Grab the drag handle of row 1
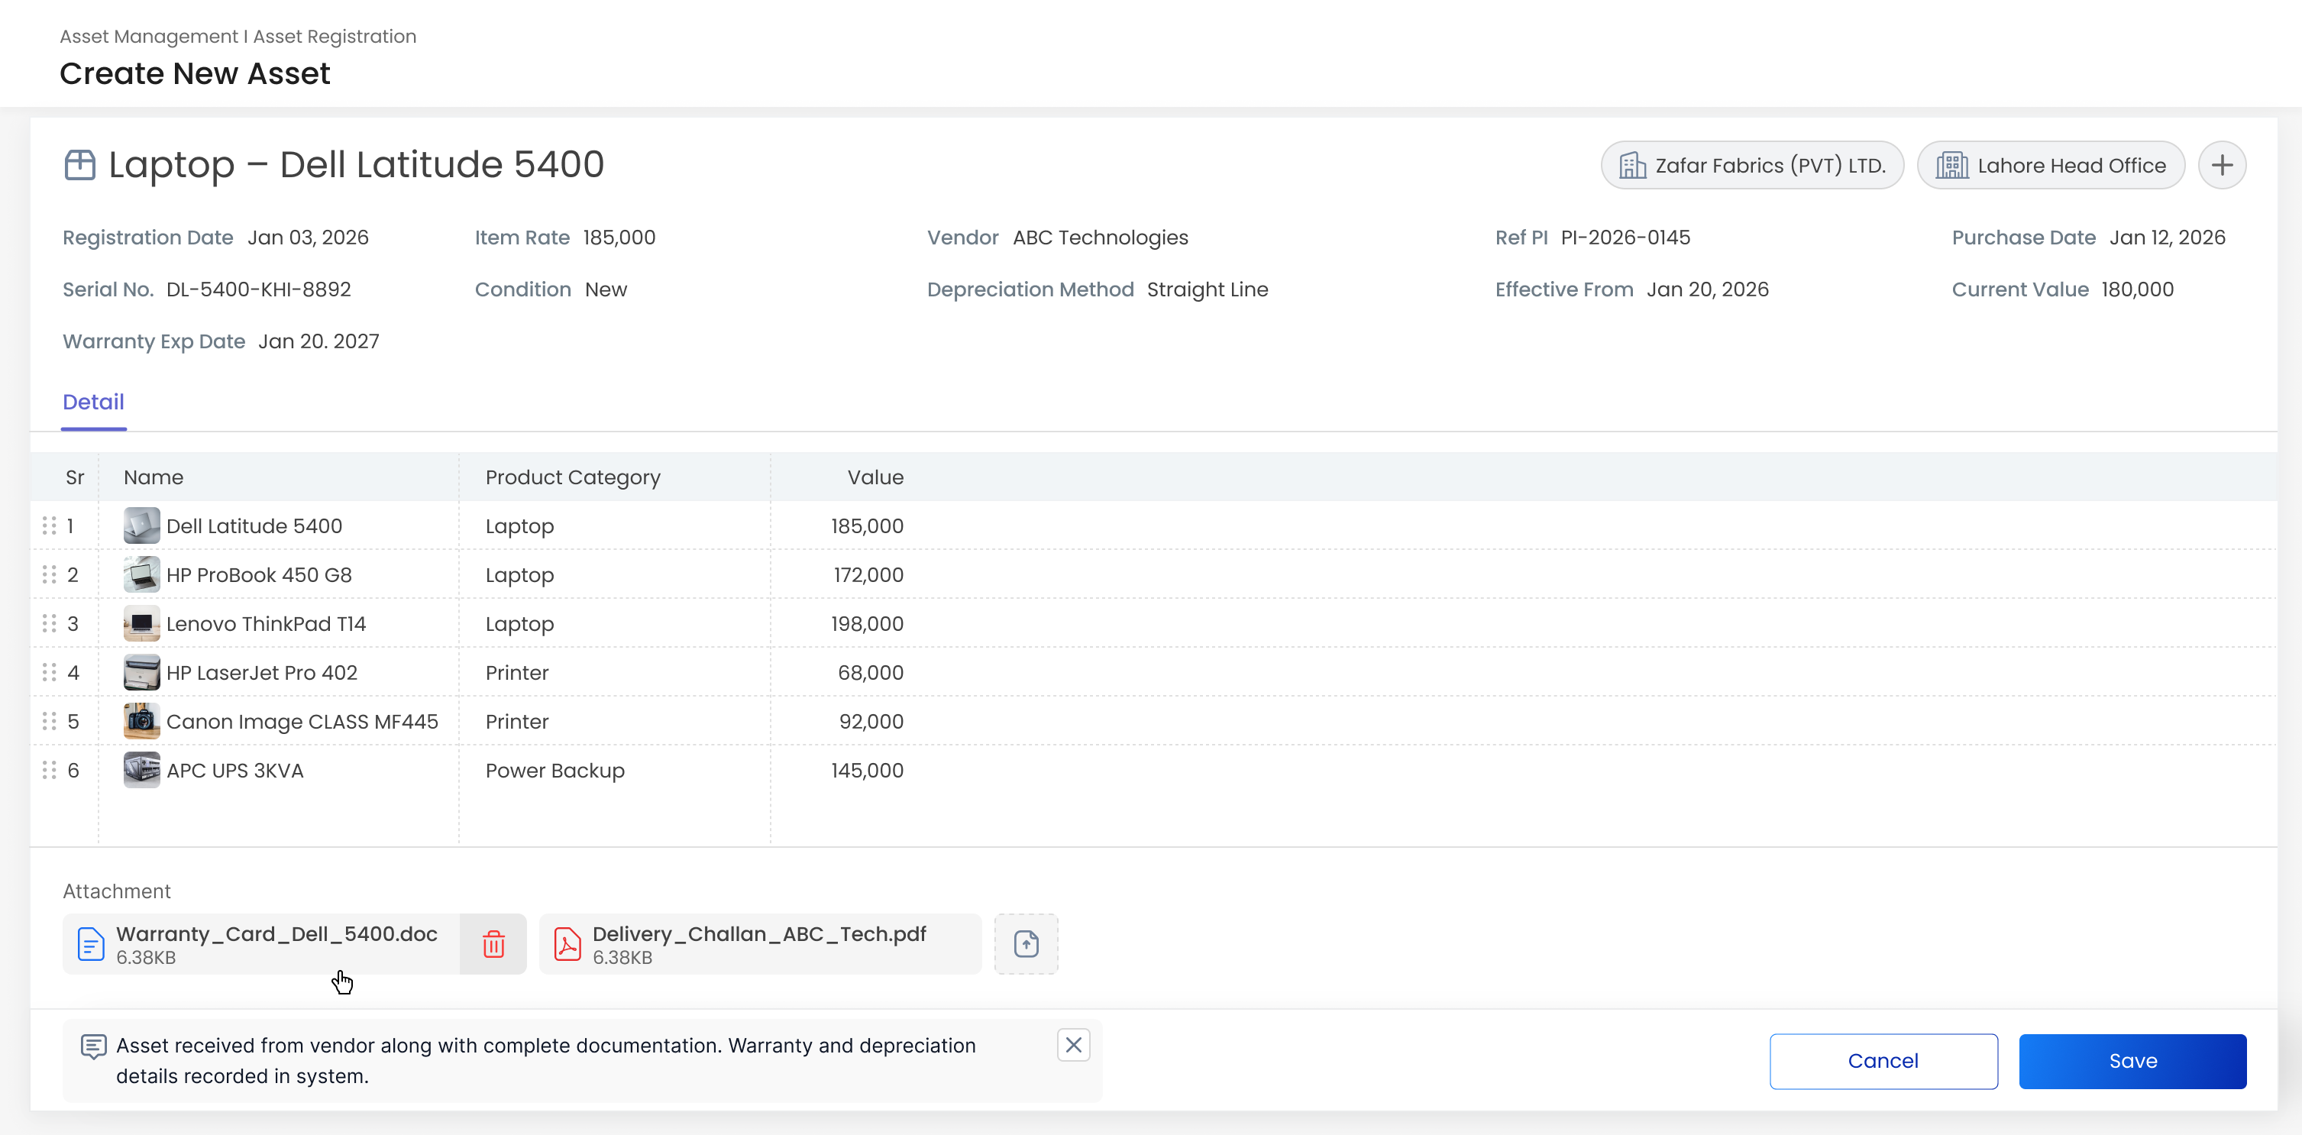This screenshot has width=2302, height=1135. tap(49, 526)
